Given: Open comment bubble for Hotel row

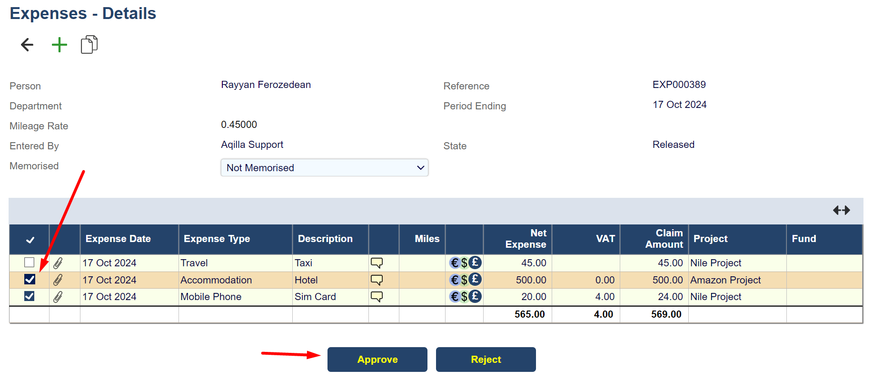Looking at the screenshot, I should [x=377, y=280].
